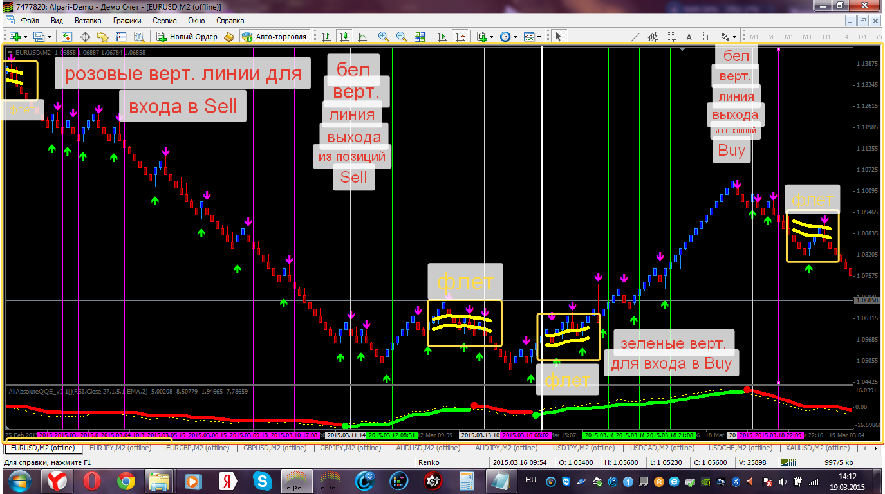Select the H4 timeframe button
This screenshot has width=885, height=494.
(x=844, y=37)
